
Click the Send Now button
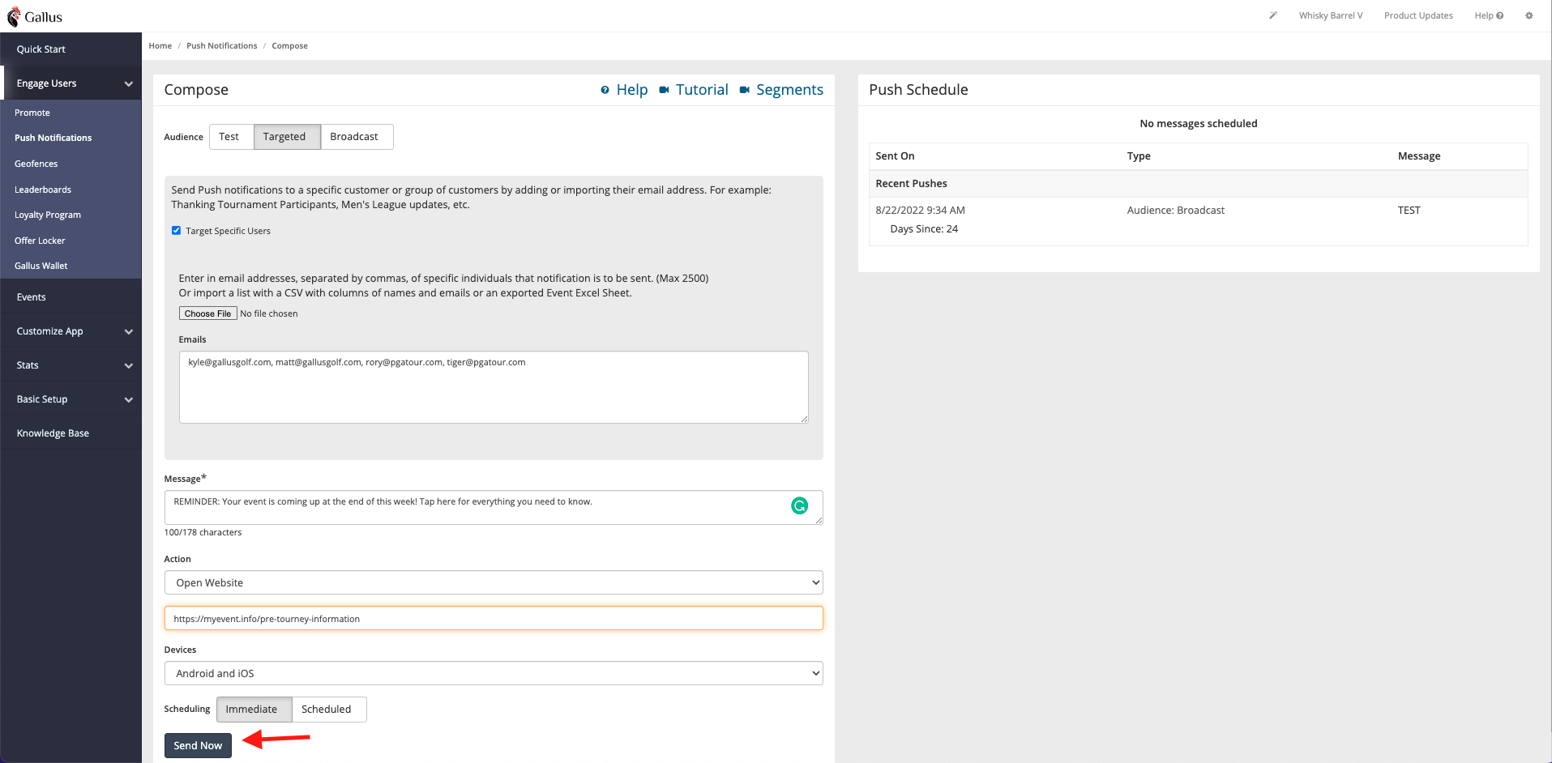[x=198, y=745]
